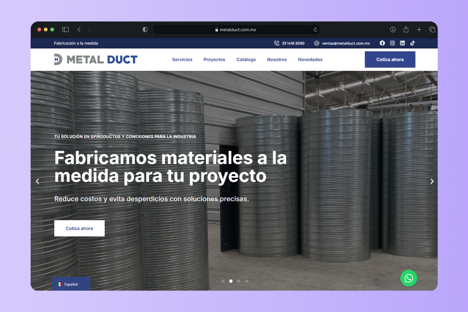468x312 pixels.
Task: Select the first carousel dot
Action: (x=223, y=281)
